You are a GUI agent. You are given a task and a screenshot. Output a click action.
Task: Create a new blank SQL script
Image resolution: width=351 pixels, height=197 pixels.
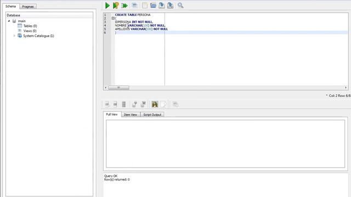145,5
